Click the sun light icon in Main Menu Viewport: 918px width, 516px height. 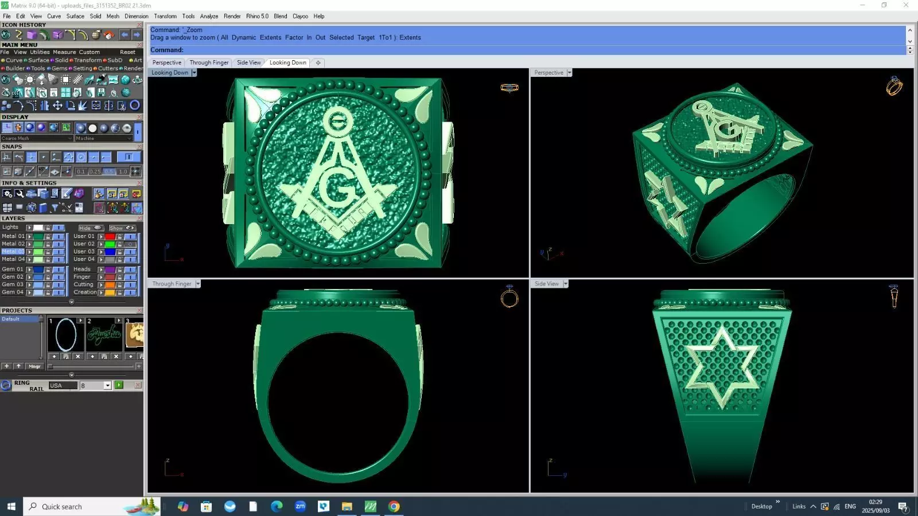click(x=30, y=80)
